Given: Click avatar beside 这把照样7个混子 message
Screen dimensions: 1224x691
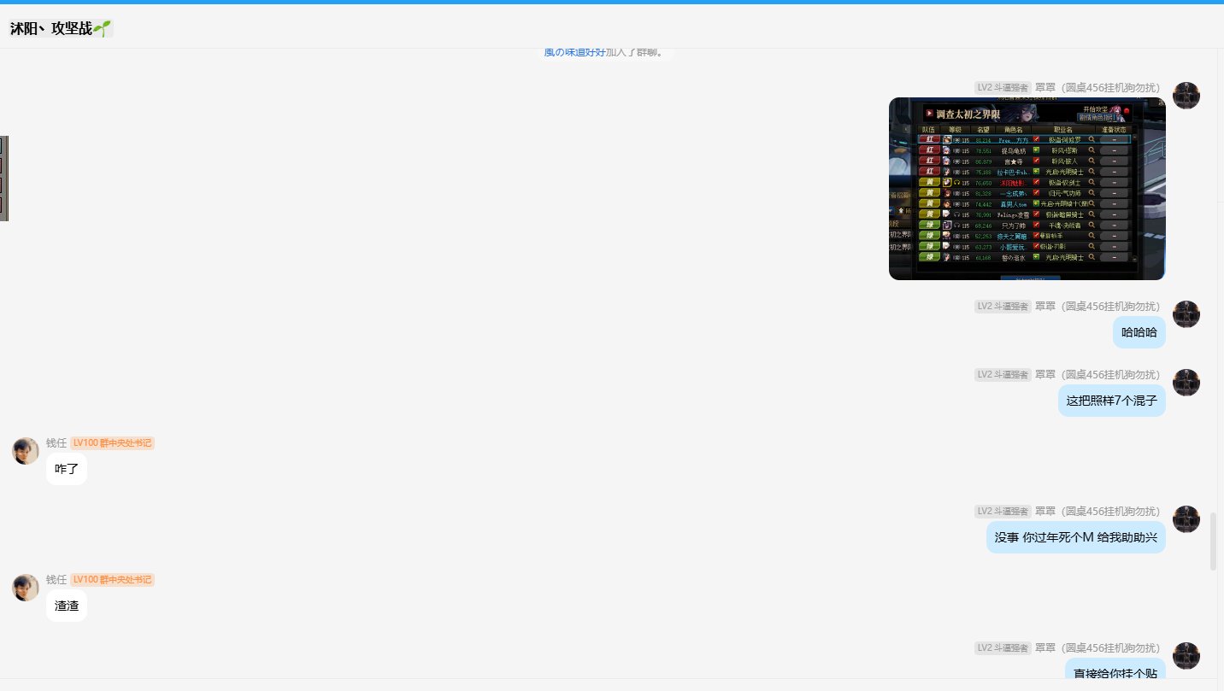Looking at the screenshot, I should [x=1186, y=383].
